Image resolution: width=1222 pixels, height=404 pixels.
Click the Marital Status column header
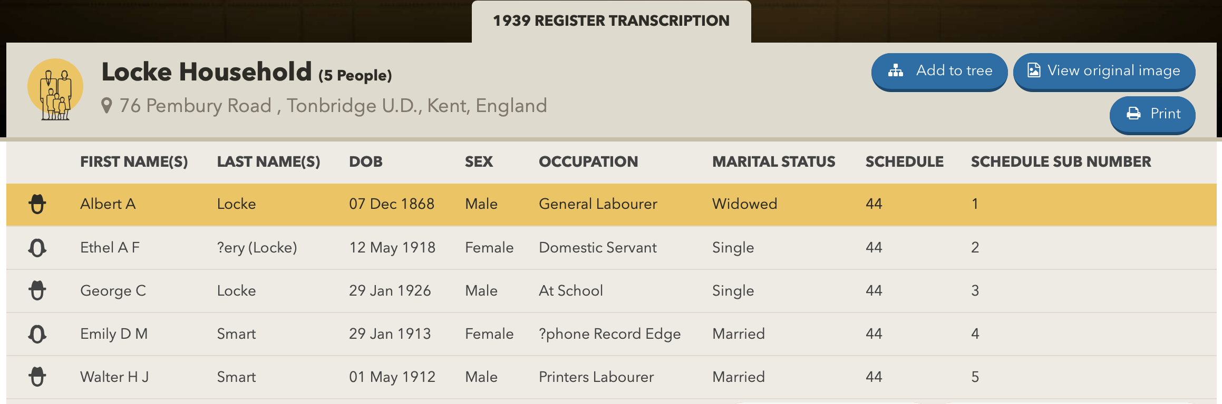point(773,161)
